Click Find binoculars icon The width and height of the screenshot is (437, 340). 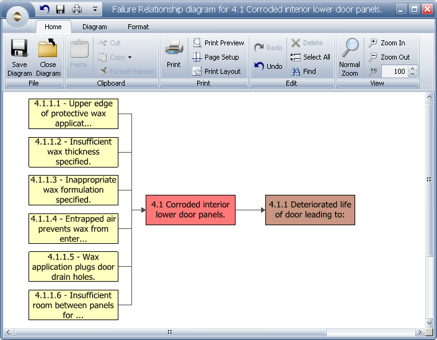pos(296,71)
